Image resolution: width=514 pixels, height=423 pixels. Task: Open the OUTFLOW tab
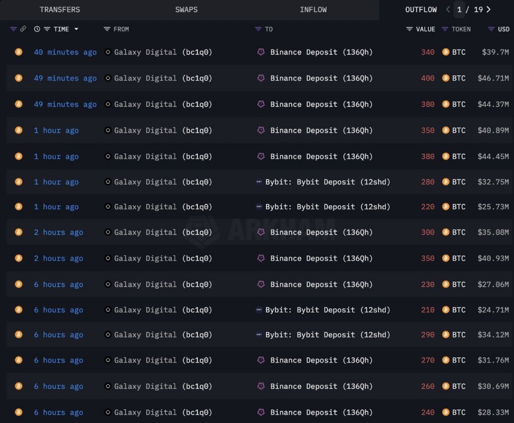click(x=421, y=10)
